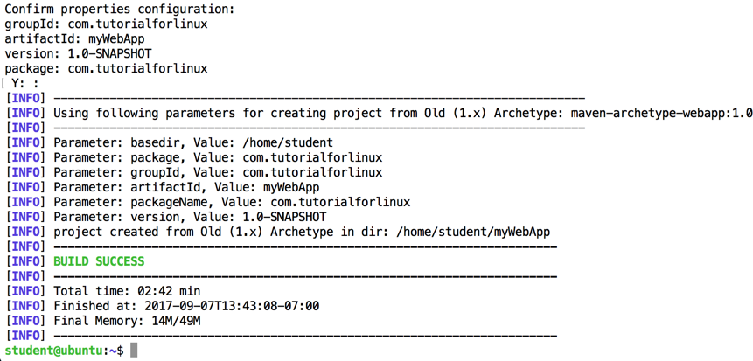The height and width of the screenshot is (361, 753).
Task: Click the "Parameter: basedir" output line
Action: pos(192,142)
